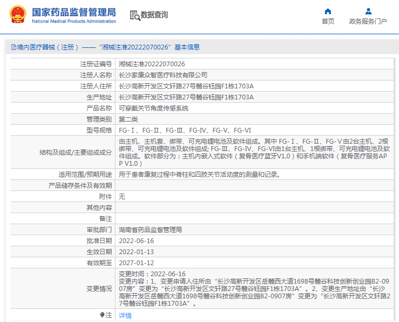This screenshot has height=322, width=399.
Task: Click intended use text 用于患者康复过程
Action: [199, 175]
